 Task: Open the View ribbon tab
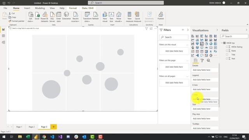(52, 8)
